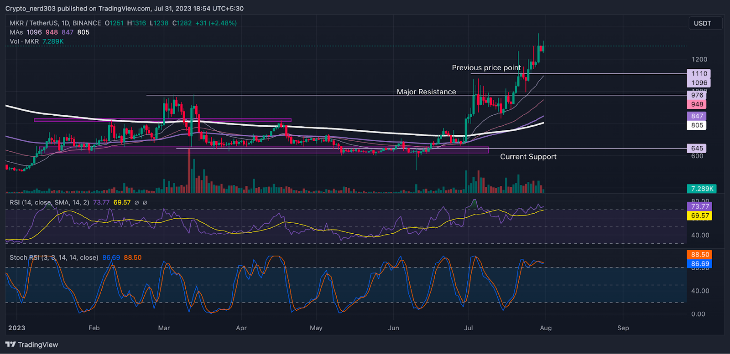
Task: Click the first RSI legend settings symbol
Action: [136, 202]
